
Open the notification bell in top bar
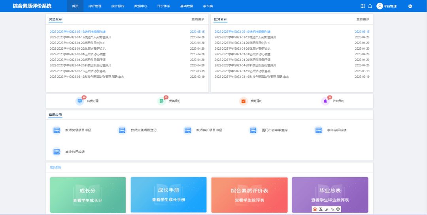tap(370, 6)
